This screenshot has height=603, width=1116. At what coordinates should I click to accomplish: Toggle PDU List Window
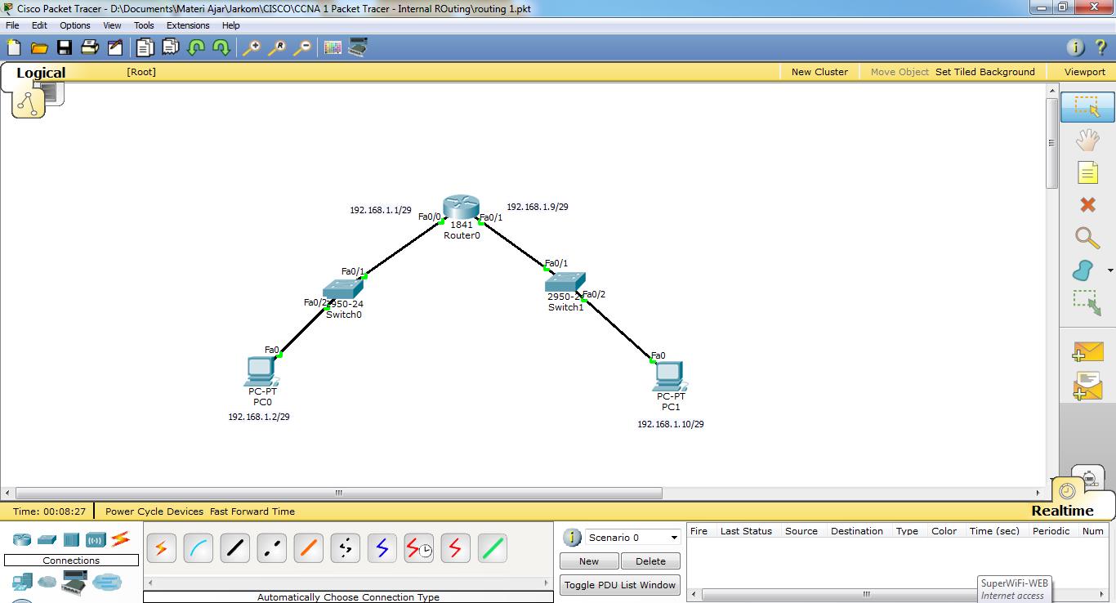pos(619,584)
